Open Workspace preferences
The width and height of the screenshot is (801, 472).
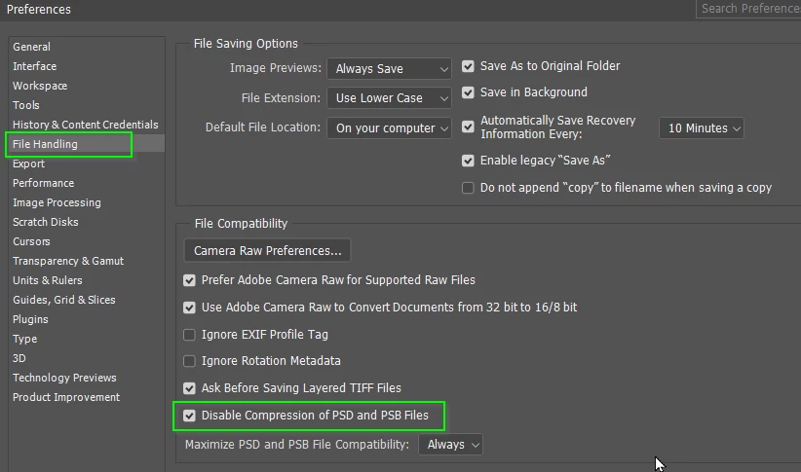pyautogui.click(x=40, y=86)
